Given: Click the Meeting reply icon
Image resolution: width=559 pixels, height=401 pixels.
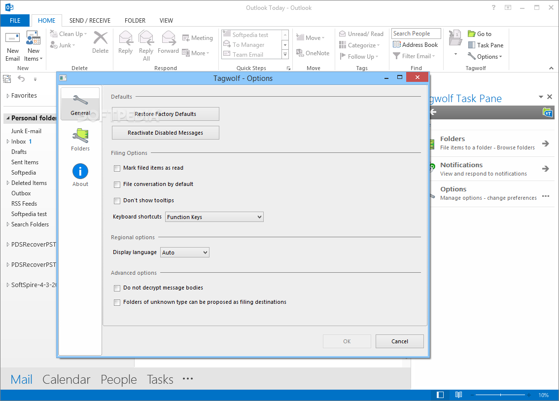Looking at the screenshot, I should 186,38.
